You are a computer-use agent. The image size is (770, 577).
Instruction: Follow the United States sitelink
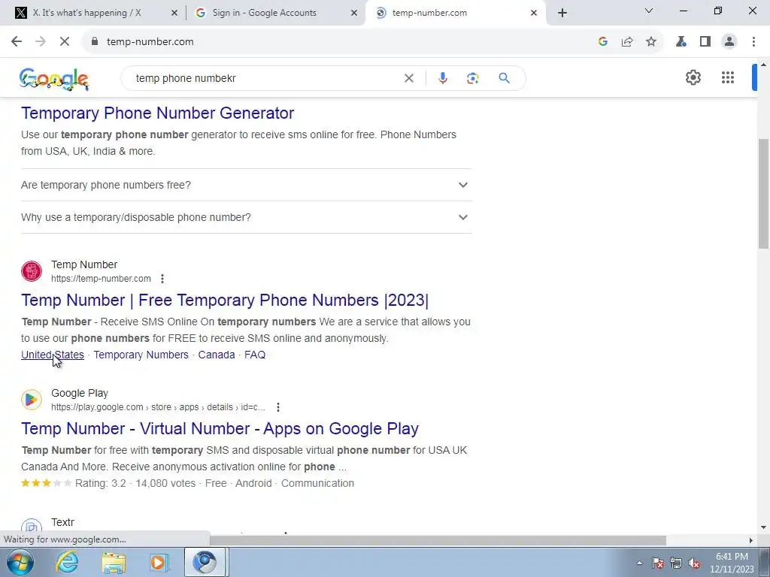[53, 355]
